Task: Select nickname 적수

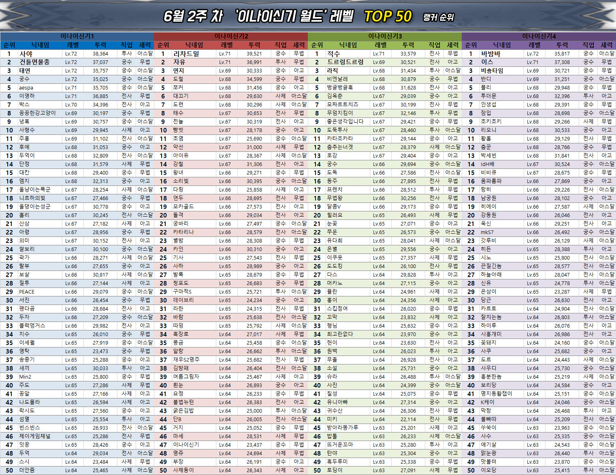Action: tap(333, 53)
